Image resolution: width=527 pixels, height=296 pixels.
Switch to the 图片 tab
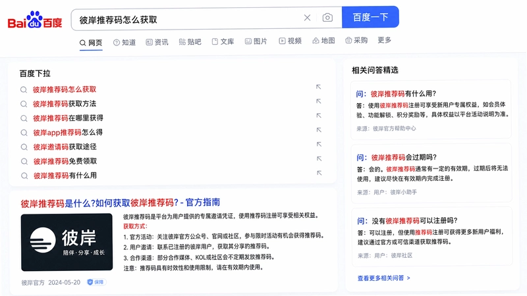pyautogui.click(x=256, y=41)
